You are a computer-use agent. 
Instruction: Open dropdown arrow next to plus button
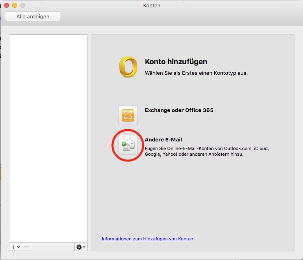coord(18,247)
